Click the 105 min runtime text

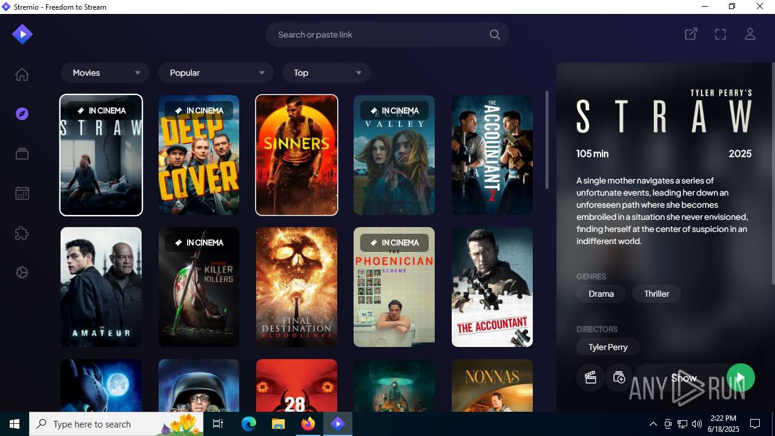pyautogui.click(x=593, y=154)
